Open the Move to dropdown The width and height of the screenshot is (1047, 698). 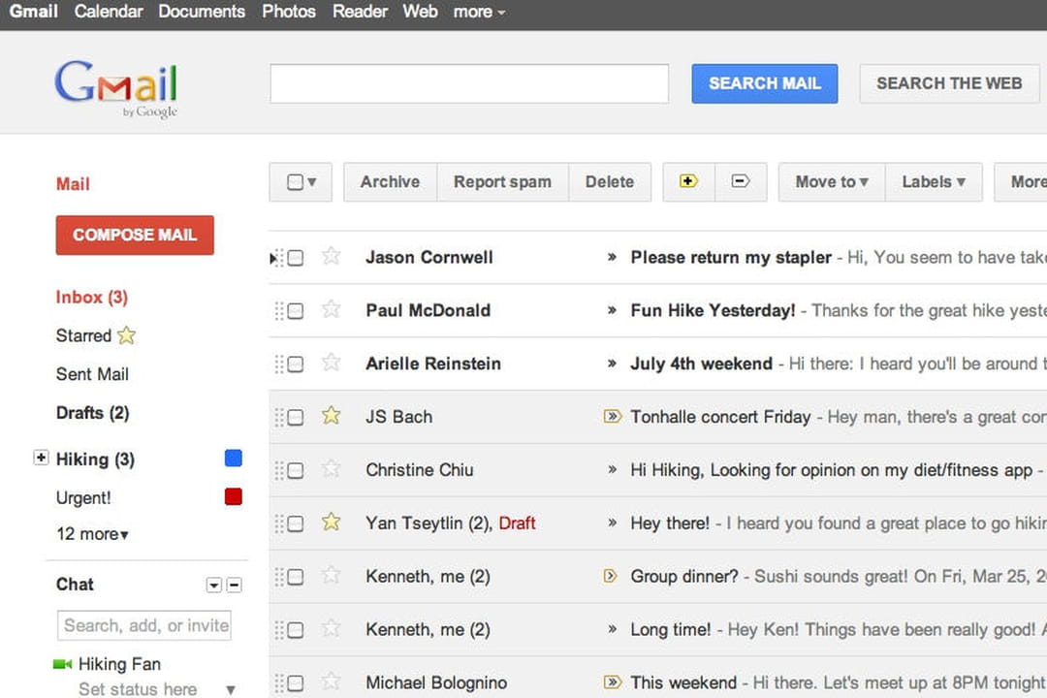point(831,181)
